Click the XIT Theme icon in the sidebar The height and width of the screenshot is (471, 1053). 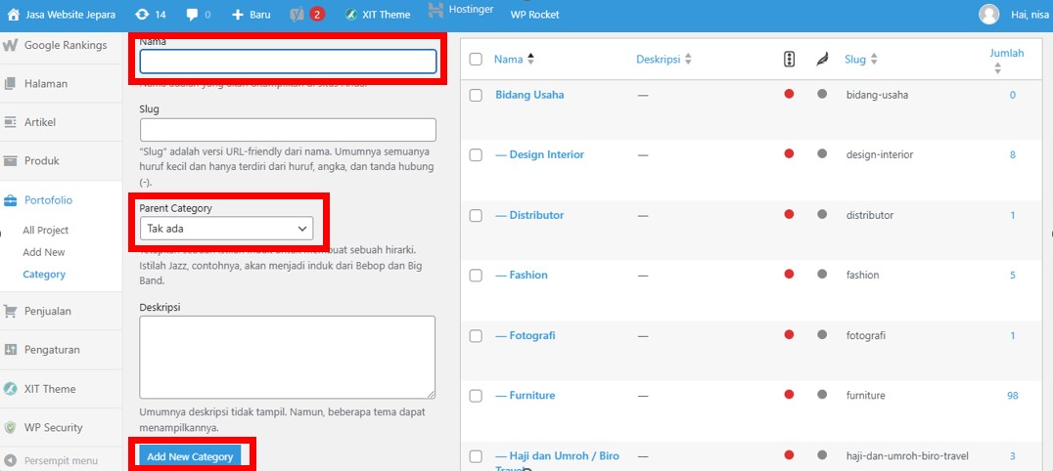10,389
